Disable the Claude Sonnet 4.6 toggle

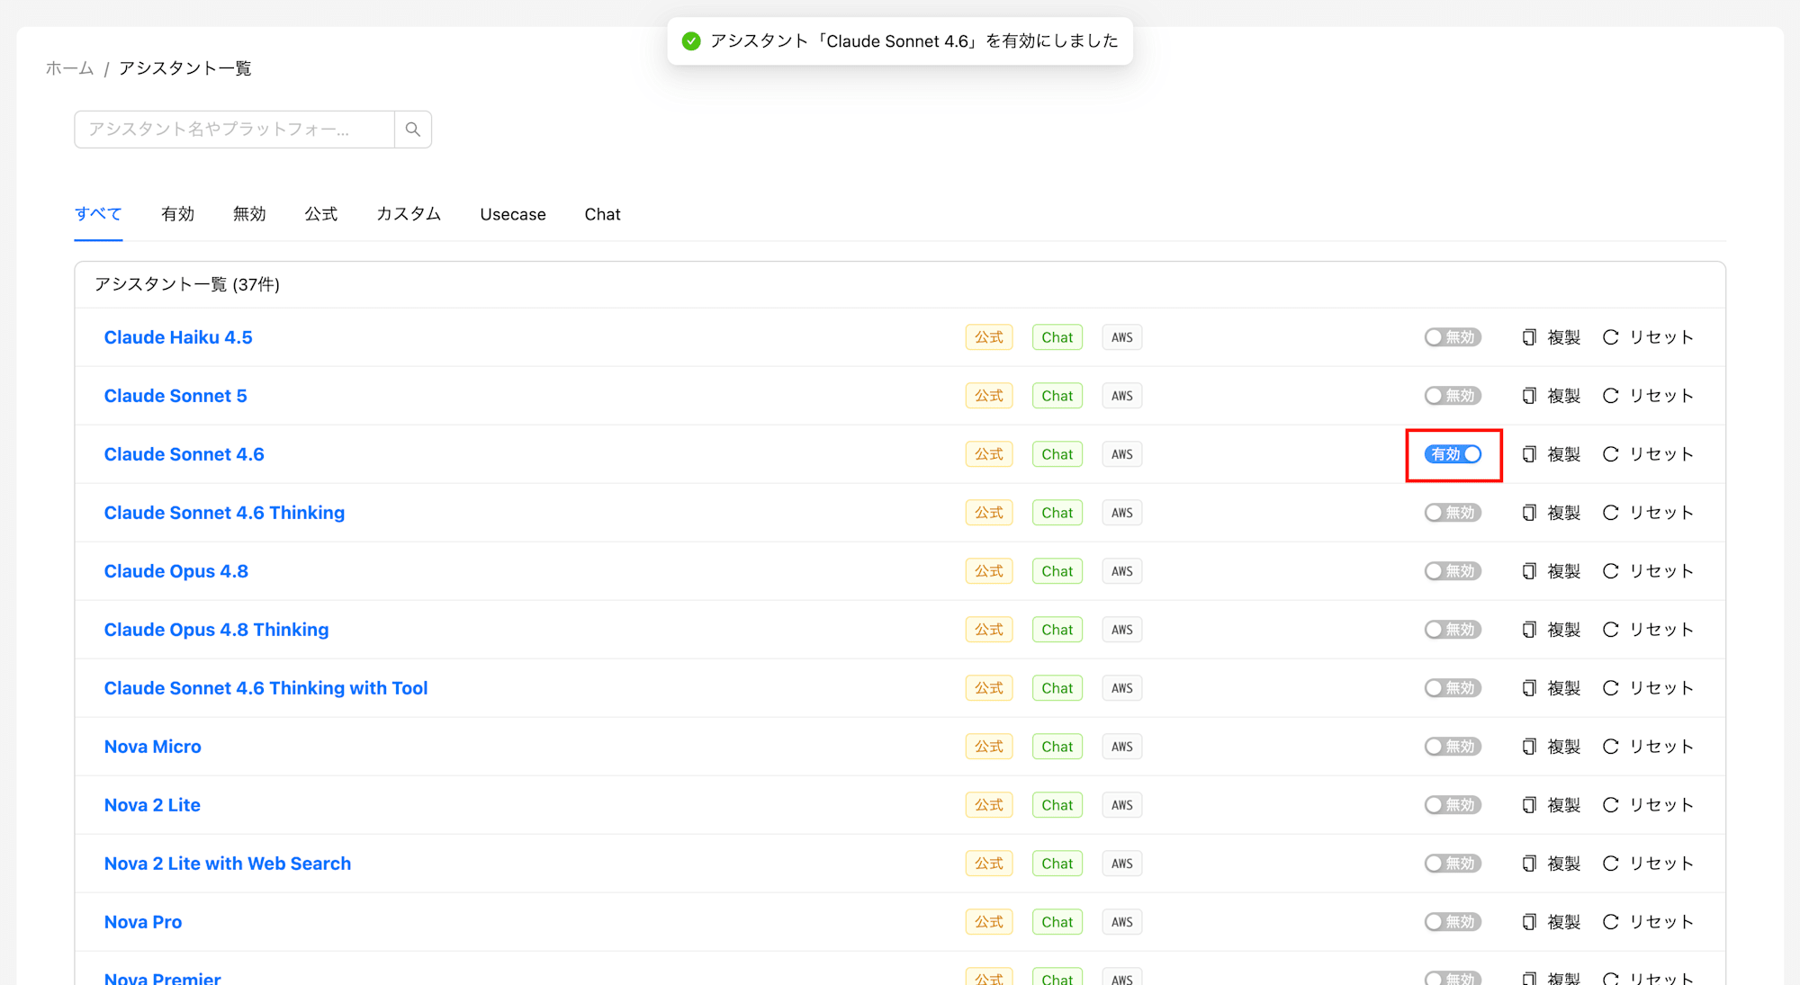(x=1453, y=454)
